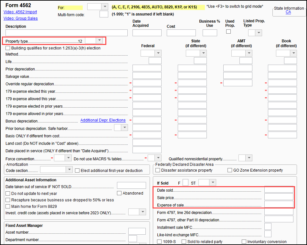The image size is (307, 245).
Task: Click the Description input field
Action: 67,33
